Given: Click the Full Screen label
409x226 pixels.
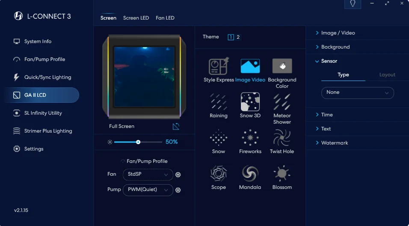Looking at the screenshot, I should tap(122, 126).
